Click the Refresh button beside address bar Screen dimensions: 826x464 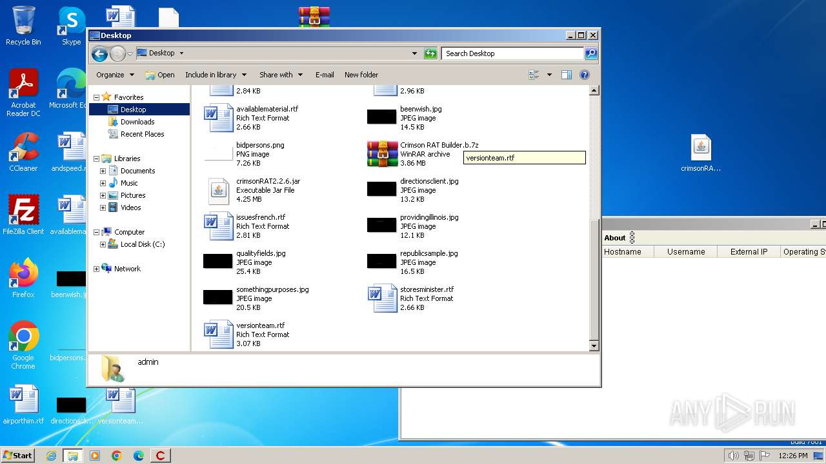(430, 53)
